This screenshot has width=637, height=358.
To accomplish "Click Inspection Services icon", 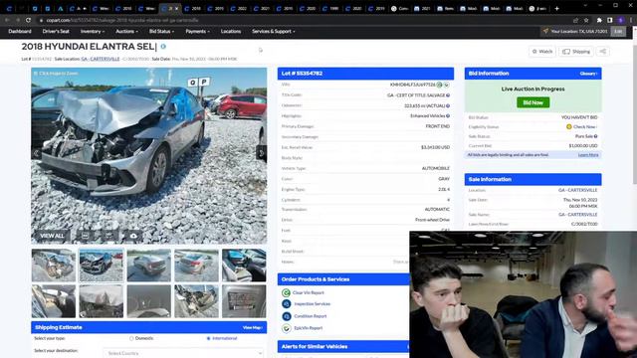I will 286,304.
